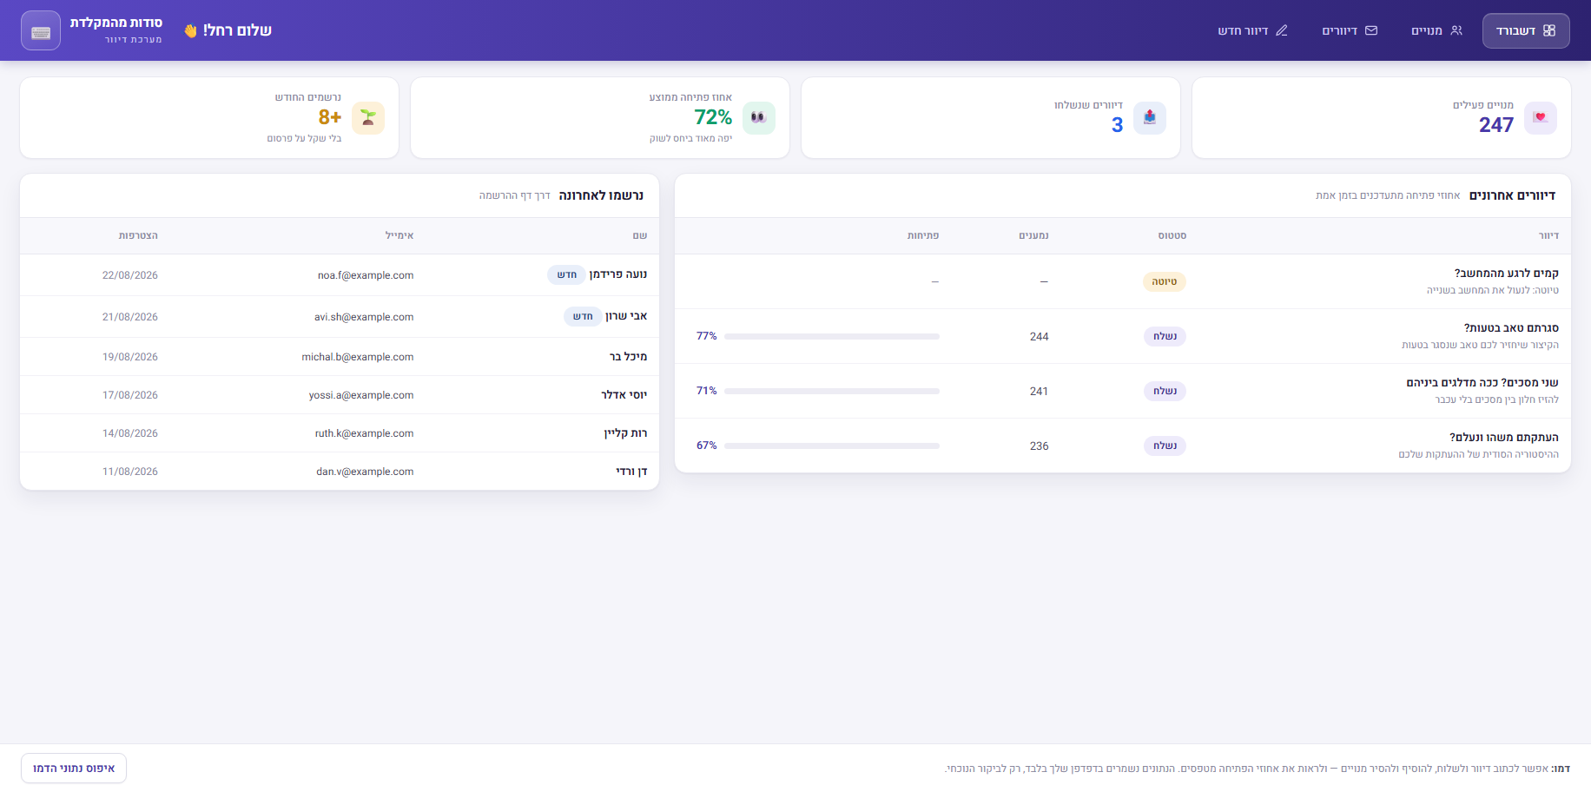Open the דשבורד dashboard tab
Image resolution: width=1591 pixels, height=792 pixels.
tap(1525, 30)
